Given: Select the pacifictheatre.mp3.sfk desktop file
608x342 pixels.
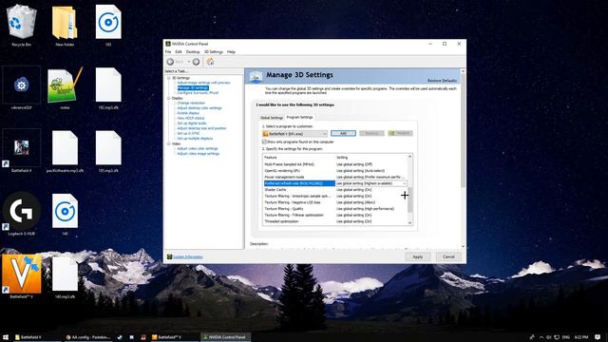Looking at the screenshot, I should [65, 151].
